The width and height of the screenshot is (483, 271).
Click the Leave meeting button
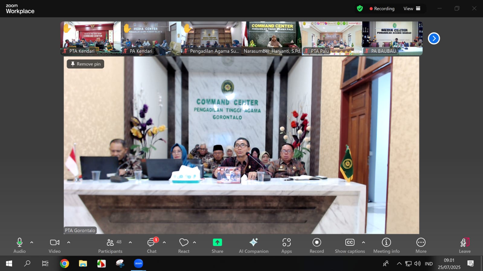(465, 245)
